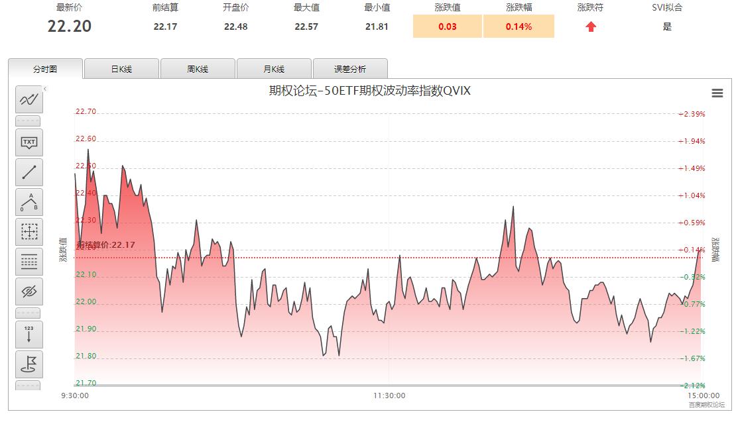Open the 误差分析 tab
The height and width of the screenshot is (422, 736).
350,68
